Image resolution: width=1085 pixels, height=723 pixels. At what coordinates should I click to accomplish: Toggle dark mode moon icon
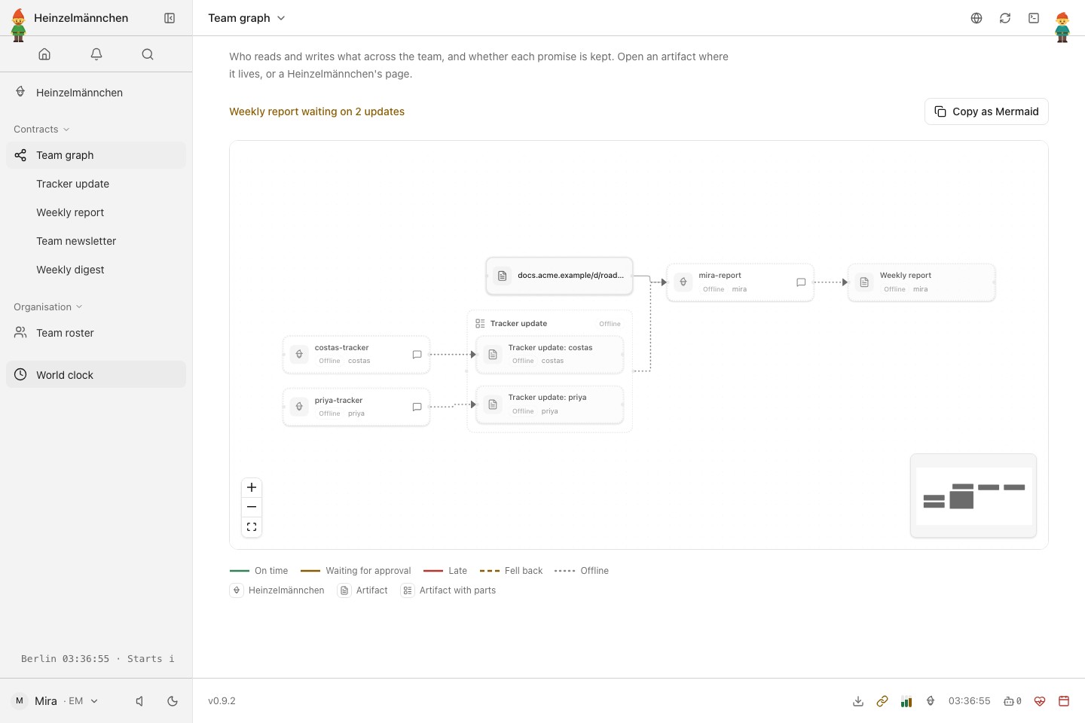point(173,701)
